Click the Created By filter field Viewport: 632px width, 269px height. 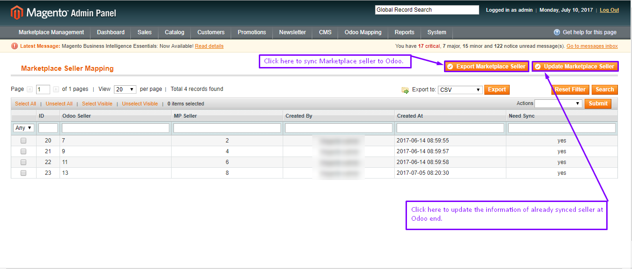(x=339, y=128)
